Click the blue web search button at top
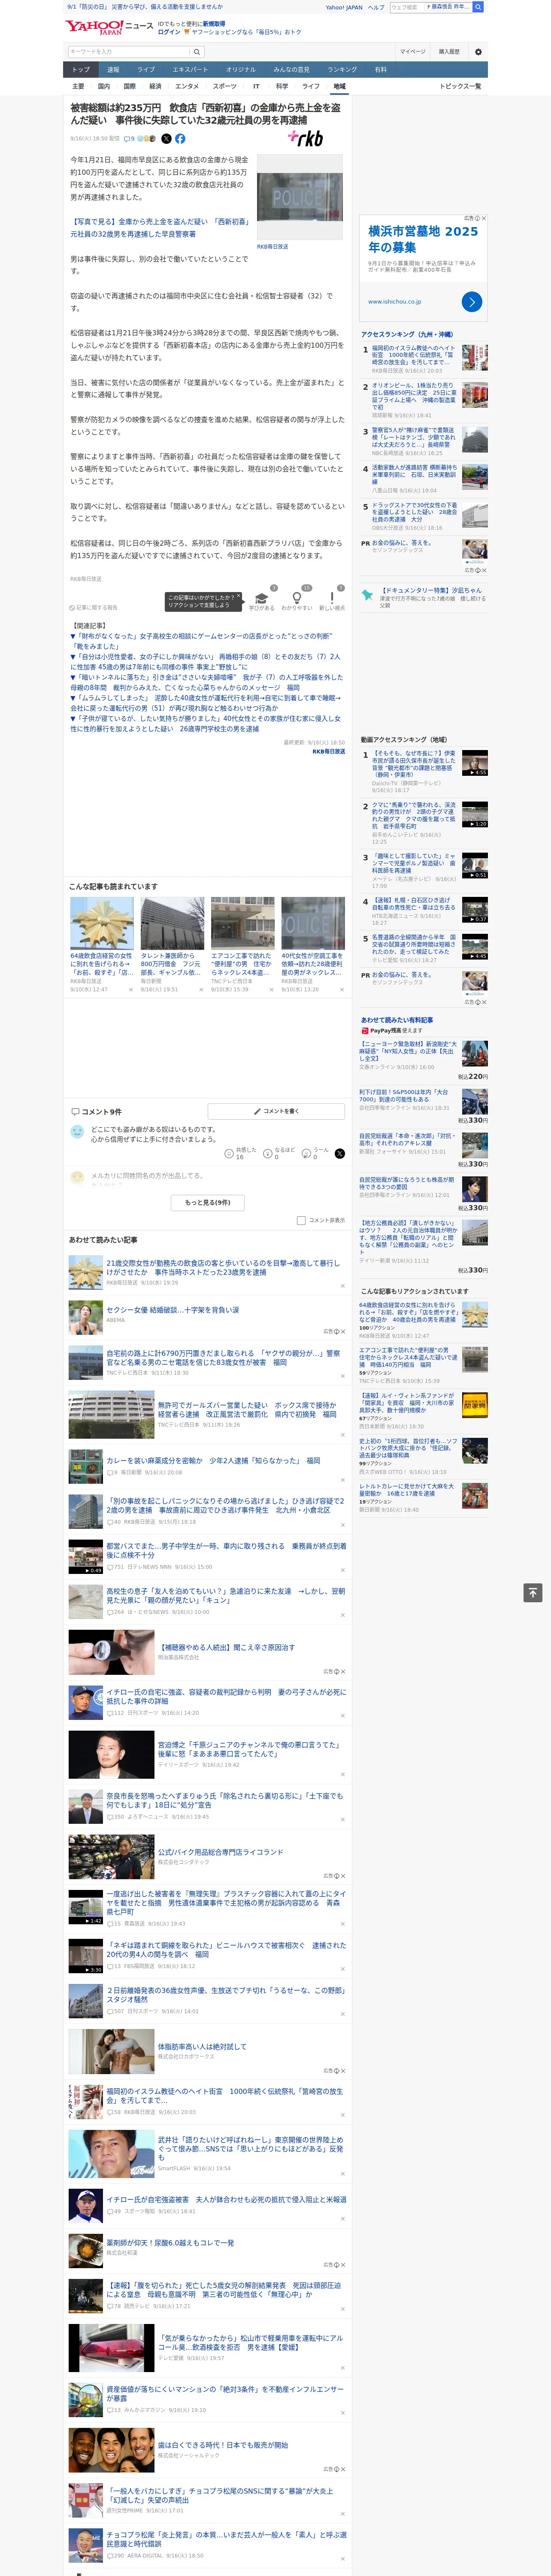The width and height of the screenshot is (551, 2576). pyautogui.click(x=478, y=7)
